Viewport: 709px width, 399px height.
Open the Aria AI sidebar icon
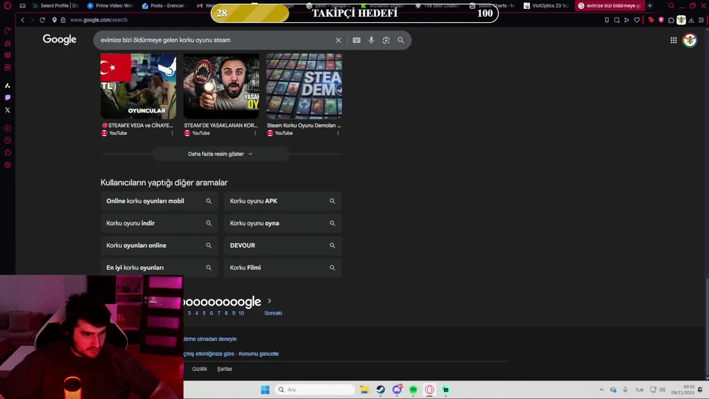(7, 85)
